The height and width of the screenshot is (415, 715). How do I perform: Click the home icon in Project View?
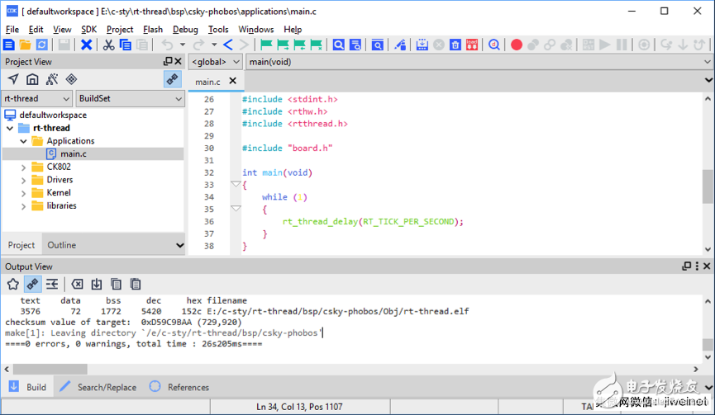tap(32, 79)
